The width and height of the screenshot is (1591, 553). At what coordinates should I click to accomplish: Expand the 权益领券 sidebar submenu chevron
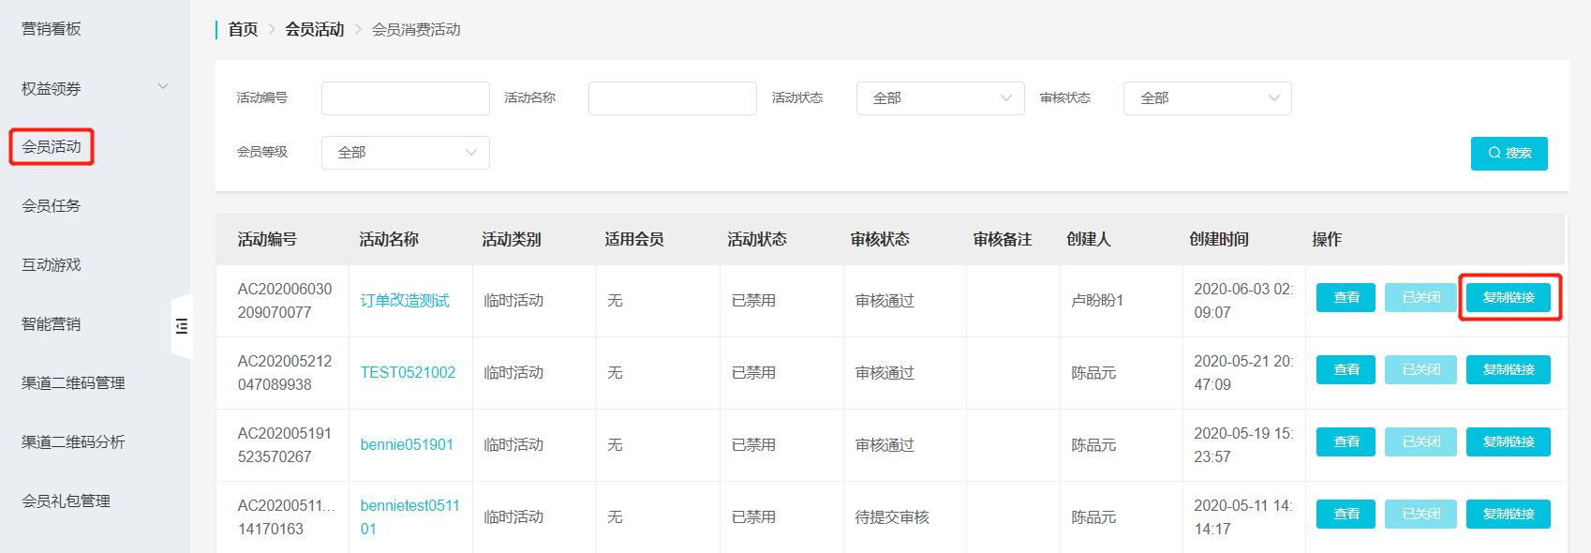[163, 87]
